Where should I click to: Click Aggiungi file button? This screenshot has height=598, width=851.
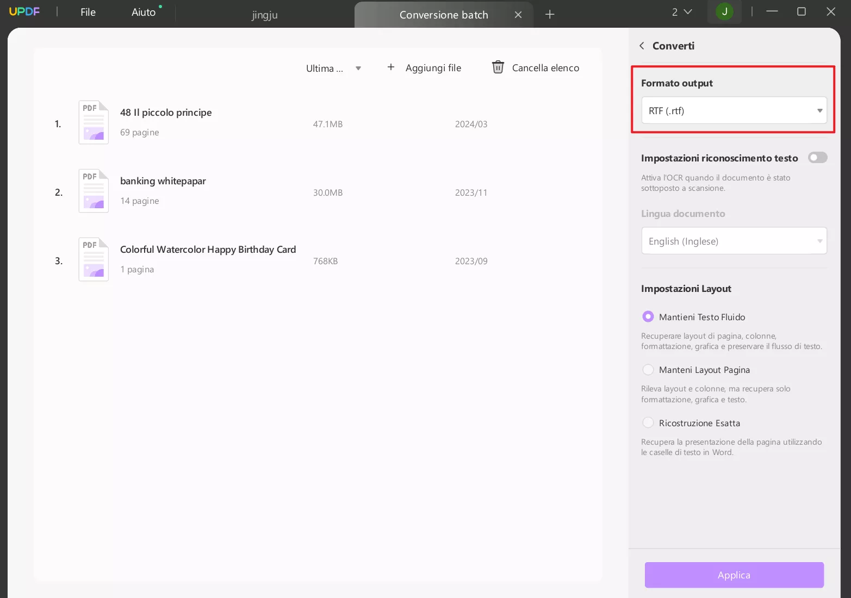(424, 68)
